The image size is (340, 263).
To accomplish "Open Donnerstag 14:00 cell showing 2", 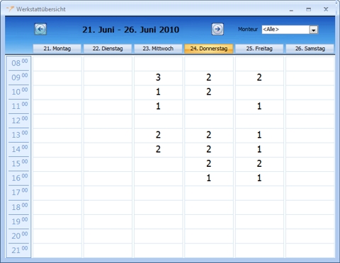I will point(209,149).
